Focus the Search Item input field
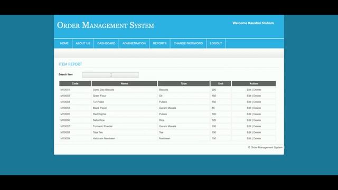The image size is (338, 190). 110,75
